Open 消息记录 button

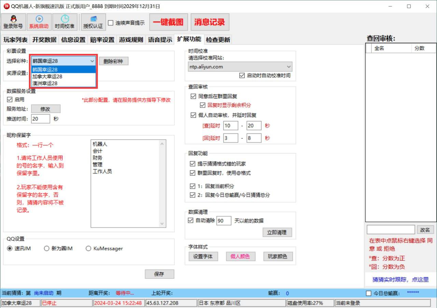click(x=210, y=22)
